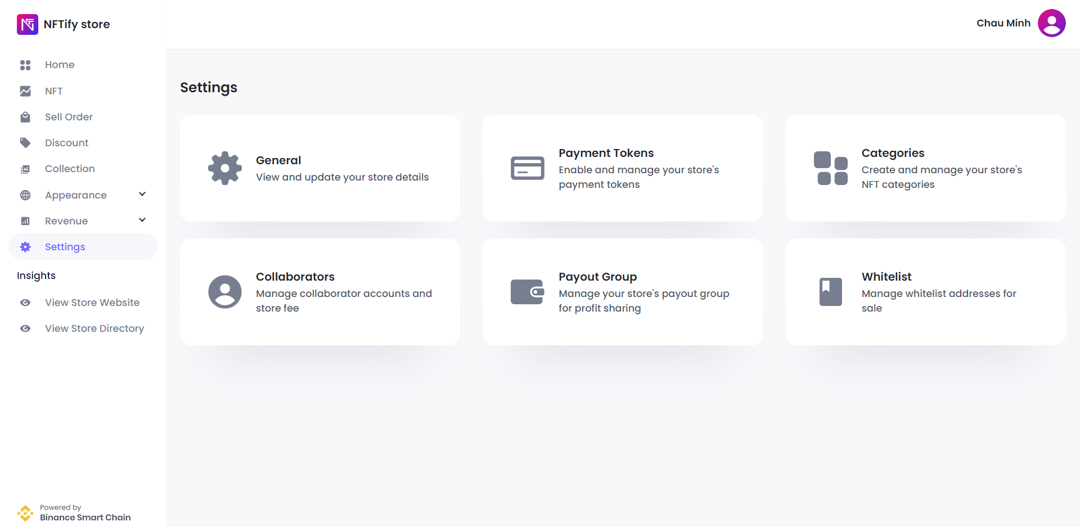Open the Categories card title
The height and width of the screenshot is (527, 1080).
click(893, 153)
